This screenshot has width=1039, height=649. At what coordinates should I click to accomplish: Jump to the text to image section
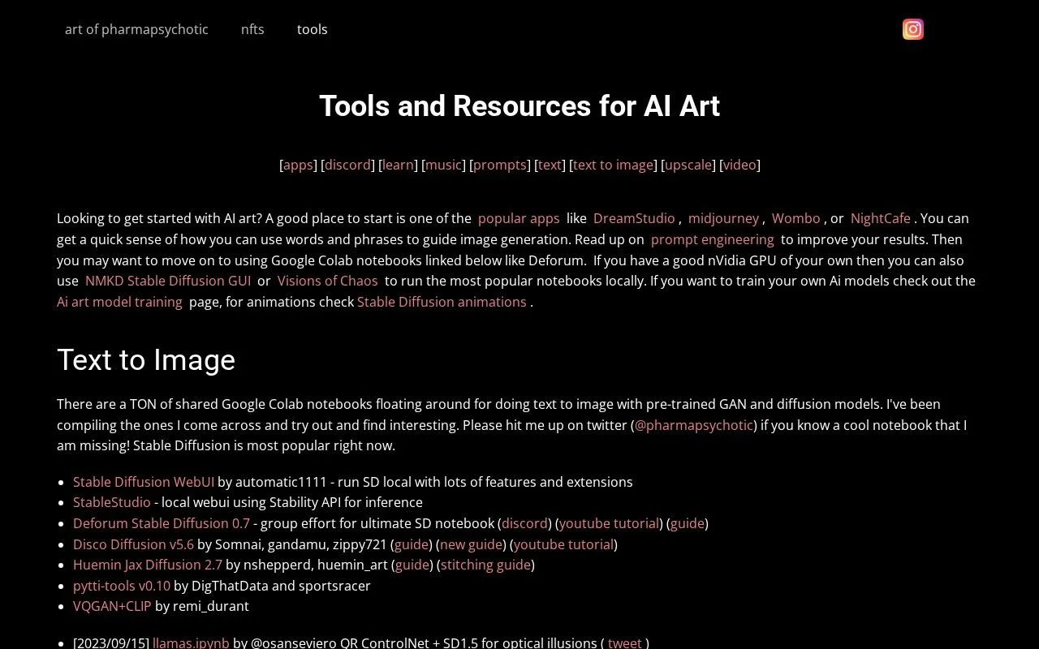(x=613, y=165)
